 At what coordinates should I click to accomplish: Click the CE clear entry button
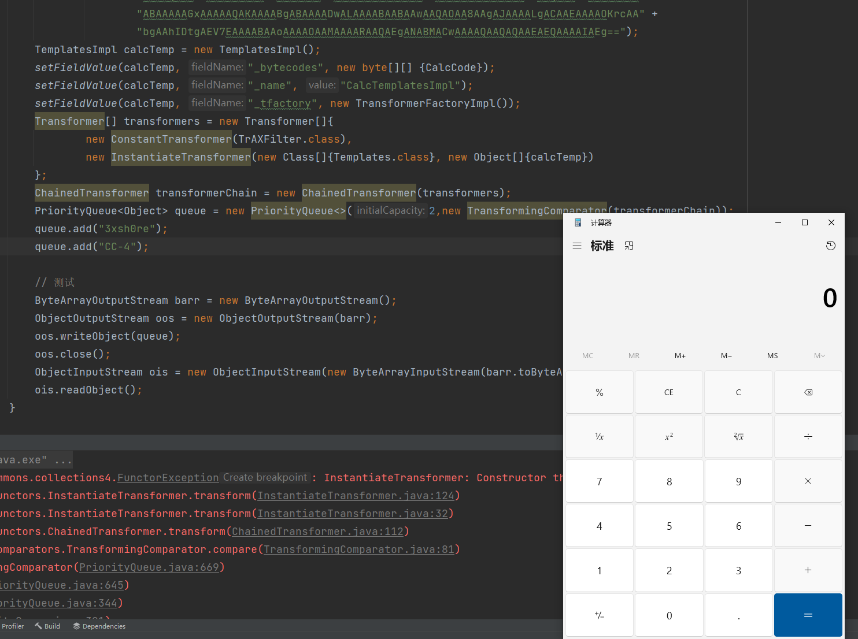tap(668, 392)
